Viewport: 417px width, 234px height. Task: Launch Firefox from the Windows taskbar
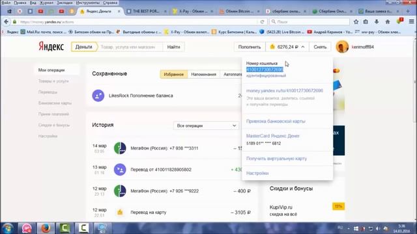point(46,228)
